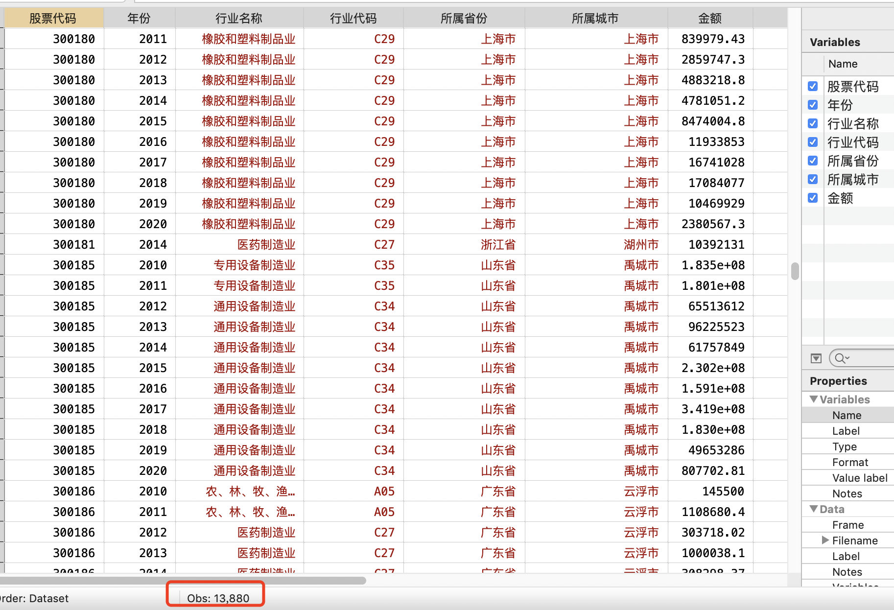Click the amount cell 96225523
Screen dimensions: 894x610
click(710, 327)
